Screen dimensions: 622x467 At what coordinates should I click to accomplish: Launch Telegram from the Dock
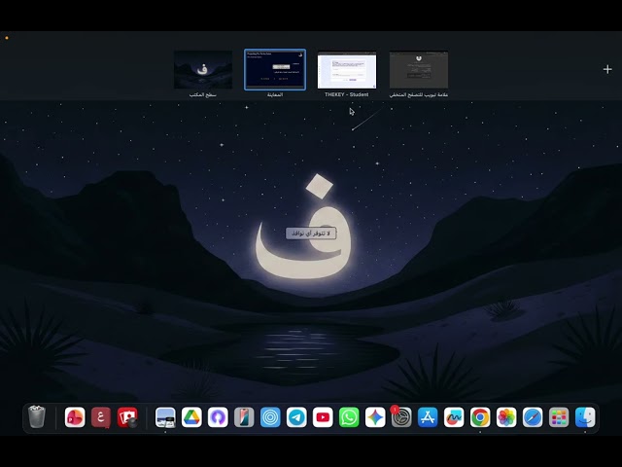[296, 417]
